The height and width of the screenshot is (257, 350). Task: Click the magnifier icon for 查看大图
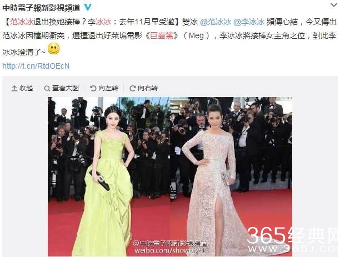(x=47, y=88)
